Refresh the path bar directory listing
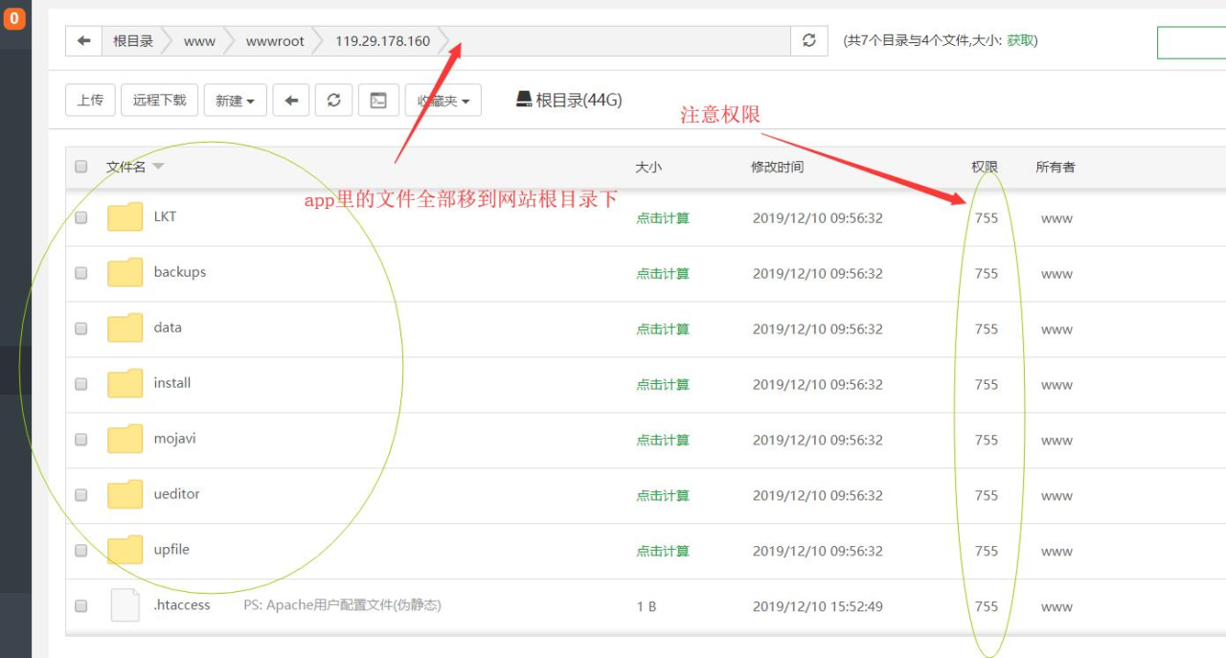The height and width of the screenshot is (658, 1226). click(x=809, y=41)
